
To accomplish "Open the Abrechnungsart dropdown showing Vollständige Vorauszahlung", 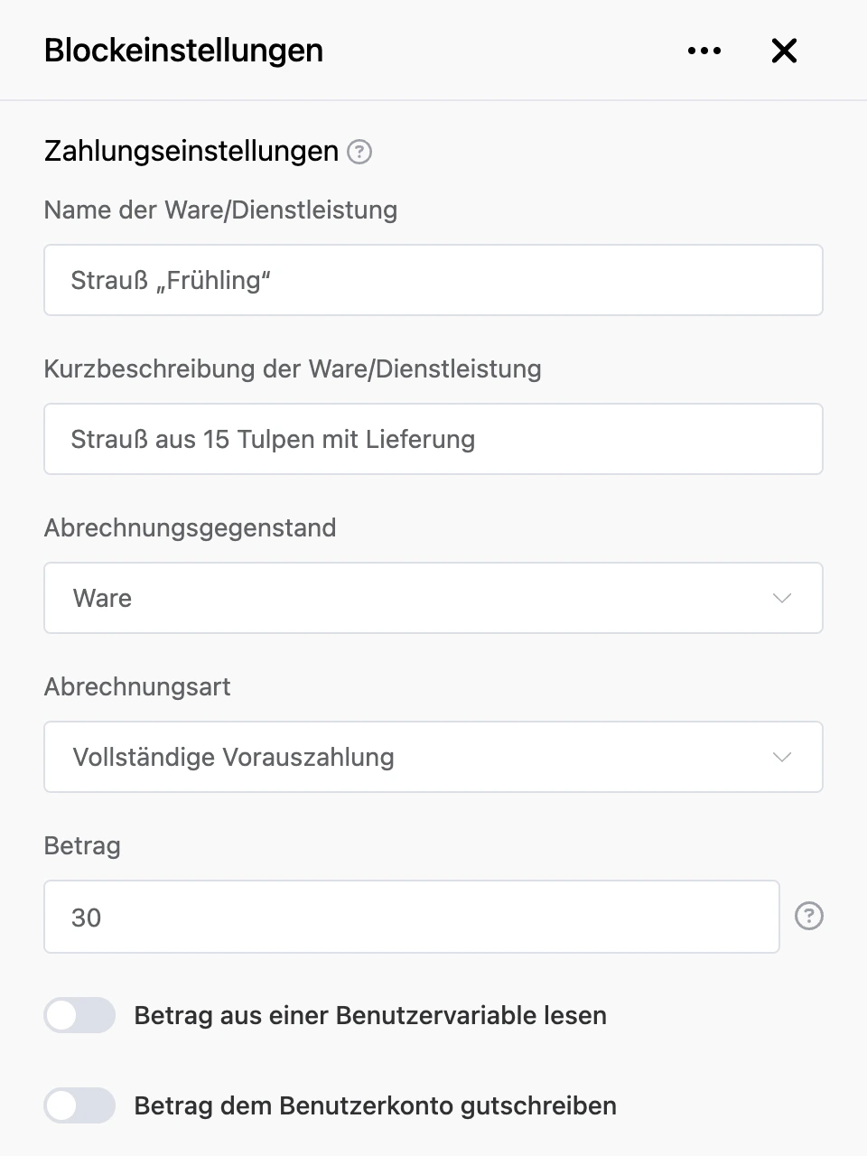I will point(433,757).
